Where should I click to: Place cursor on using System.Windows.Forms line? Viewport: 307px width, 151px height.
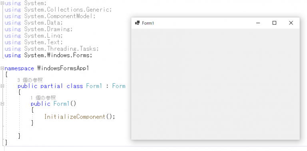coord(48,56)
